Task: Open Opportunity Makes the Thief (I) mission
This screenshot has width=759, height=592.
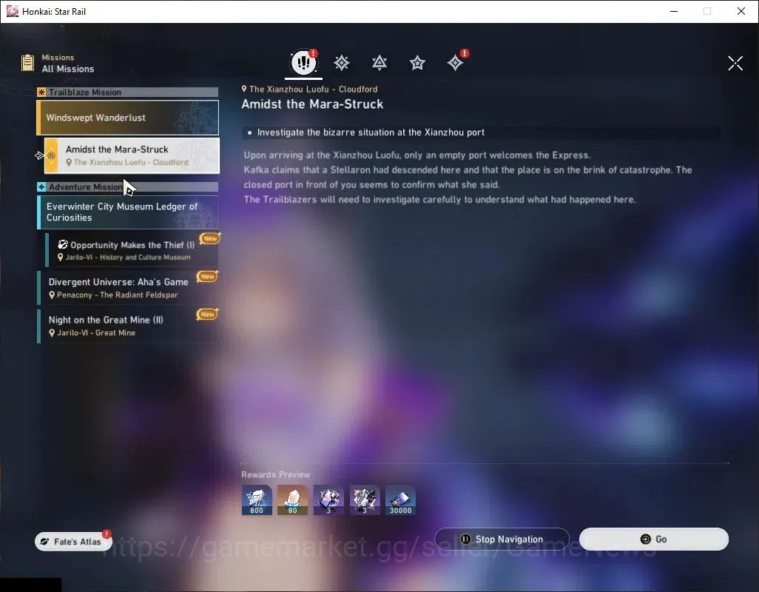Action: [x=132, y=250]
